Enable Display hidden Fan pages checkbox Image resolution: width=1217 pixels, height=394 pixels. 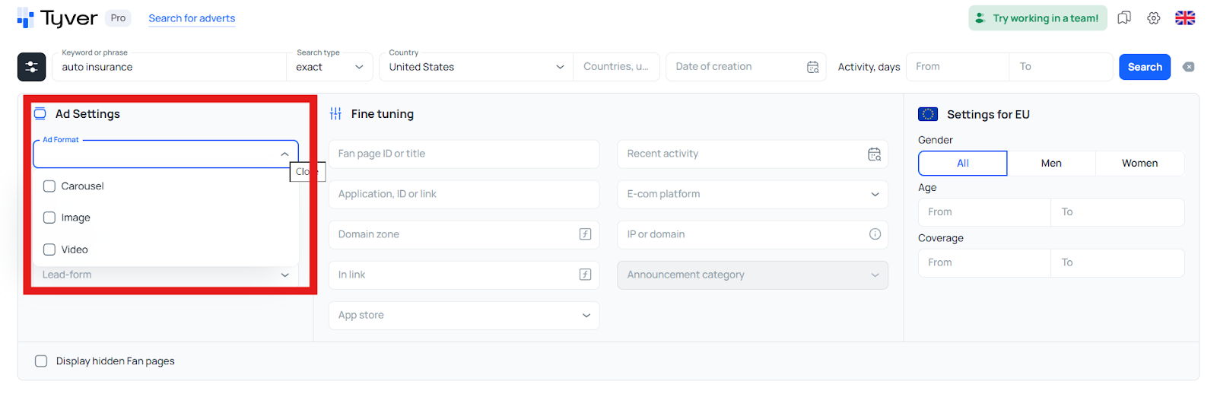pyautogui.click(x=41, y=361)
